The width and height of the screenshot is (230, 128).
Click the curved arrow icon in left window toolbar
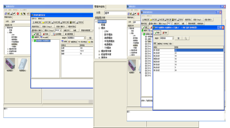[x=14, y=14]
